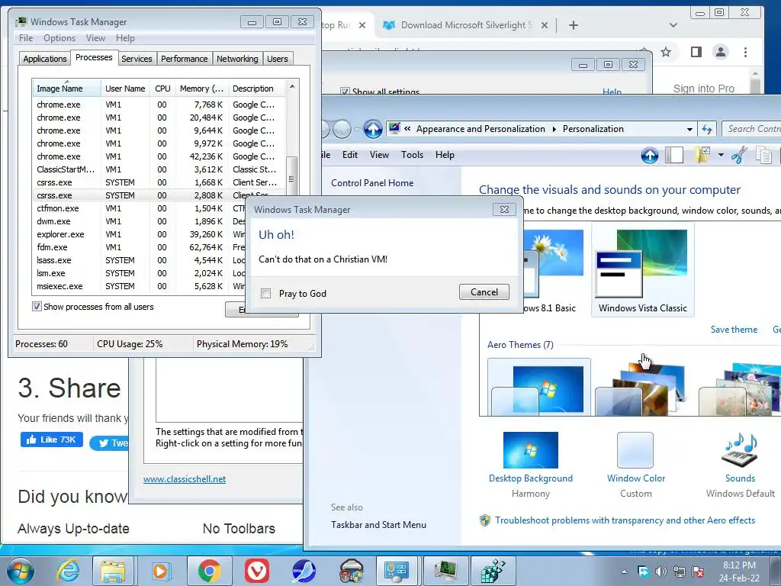Open the paint bucket shield taskbar icon
781x586 pixels.
point(351,571)
